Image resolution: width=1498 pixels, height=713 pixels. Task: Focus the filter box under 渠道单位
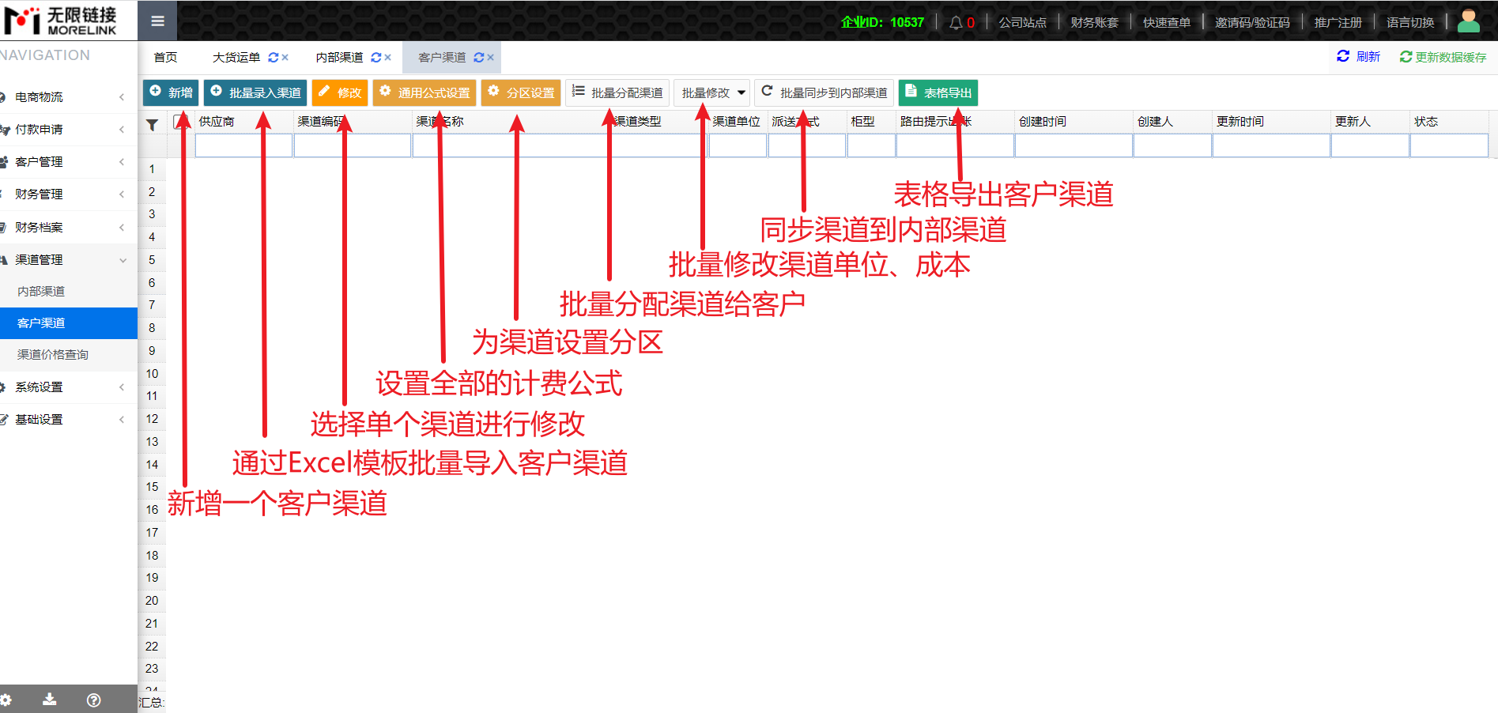click(738, 145)
